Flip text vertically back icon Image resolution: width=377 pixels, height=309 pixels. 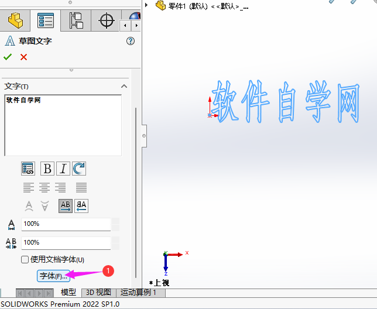44,206
